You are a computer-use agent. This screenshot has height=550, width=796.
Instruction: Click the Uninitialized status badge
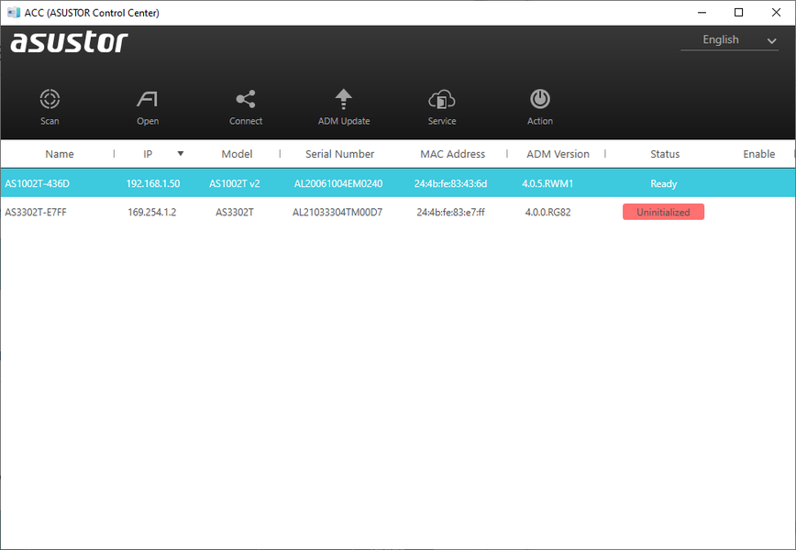coord(663,212)
